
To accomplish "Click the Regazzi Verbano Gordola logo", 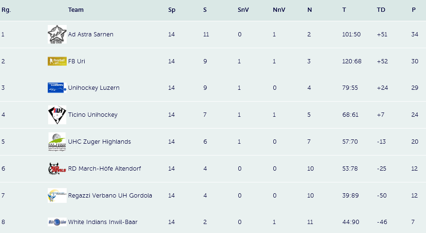I will (57, 196).
